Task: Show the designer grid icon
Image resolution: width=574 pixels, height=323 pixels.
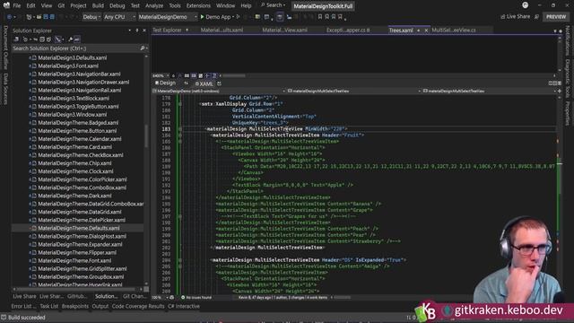Action: tap(187, 75)
